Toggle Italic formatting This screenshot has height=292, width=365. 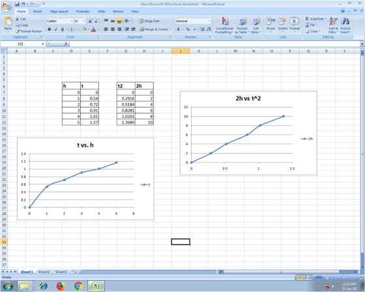pos(56,29)
